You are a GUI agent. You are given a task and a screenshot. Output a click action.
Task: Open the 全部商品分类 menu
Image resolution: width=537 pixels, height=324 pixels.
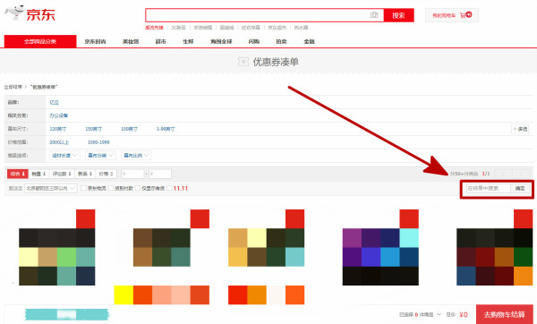[40, 41]
